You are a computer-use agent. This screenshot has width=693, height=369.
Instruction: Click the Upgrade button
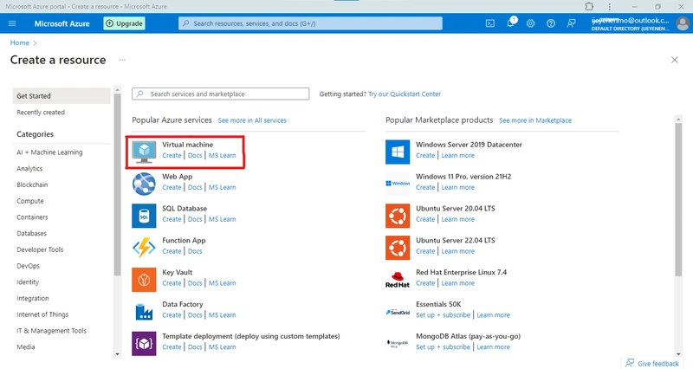coord(124,23)
